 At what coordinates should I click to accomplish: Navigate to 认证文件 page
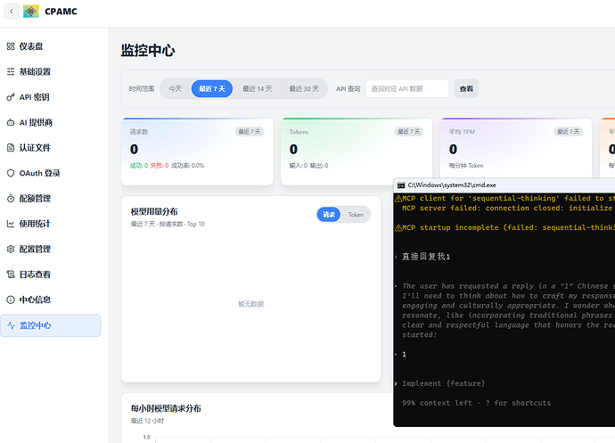[50, 148]
